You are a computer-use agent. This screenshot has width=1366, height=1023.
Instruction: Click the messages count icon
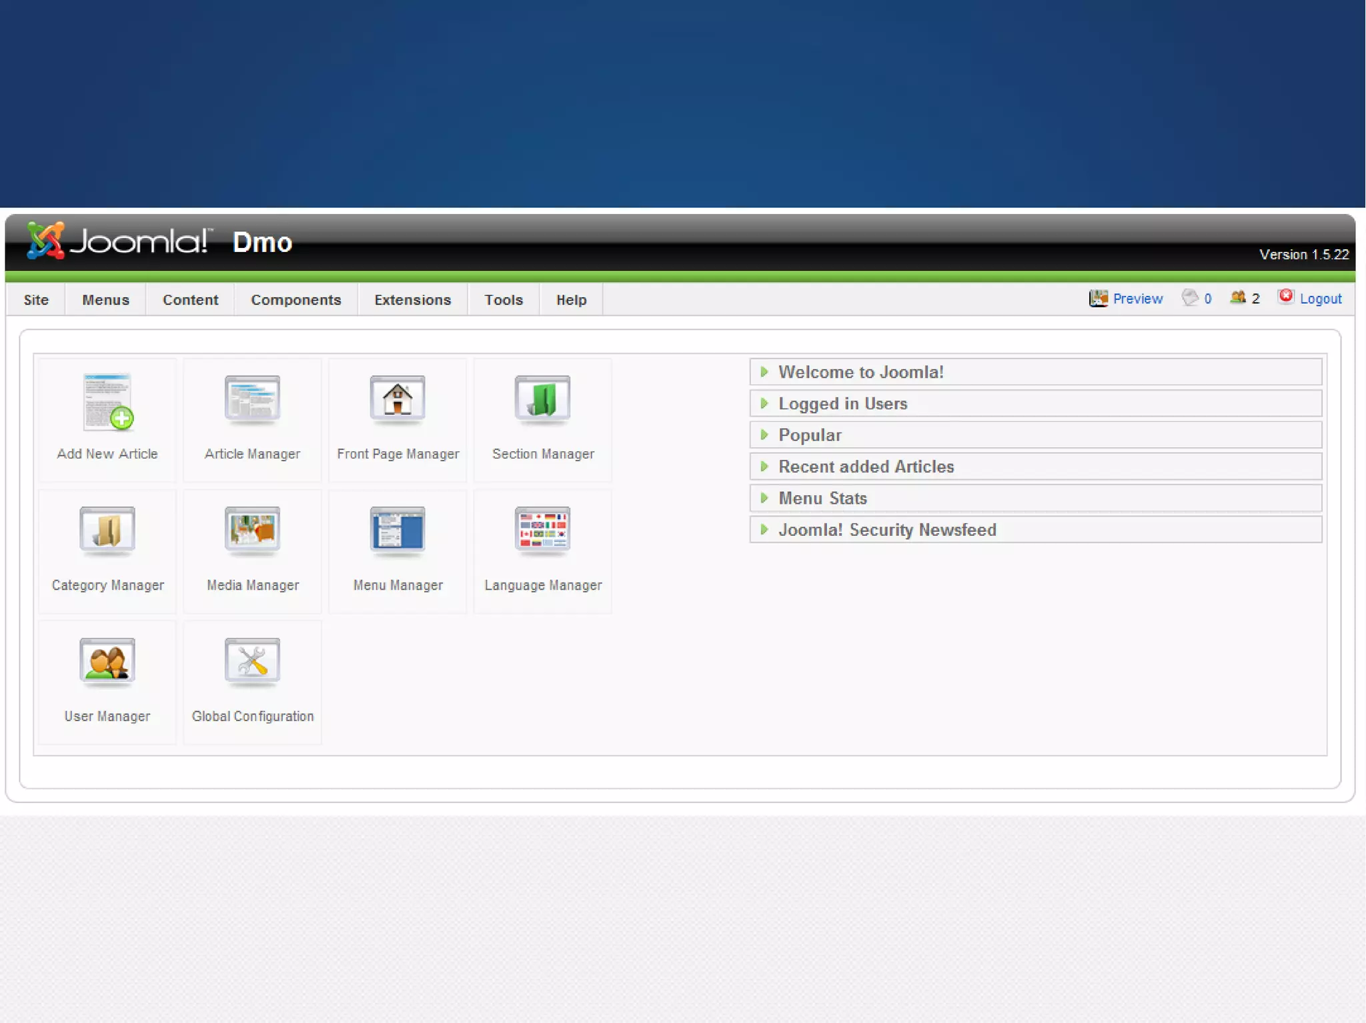[x=1191, y=297]
